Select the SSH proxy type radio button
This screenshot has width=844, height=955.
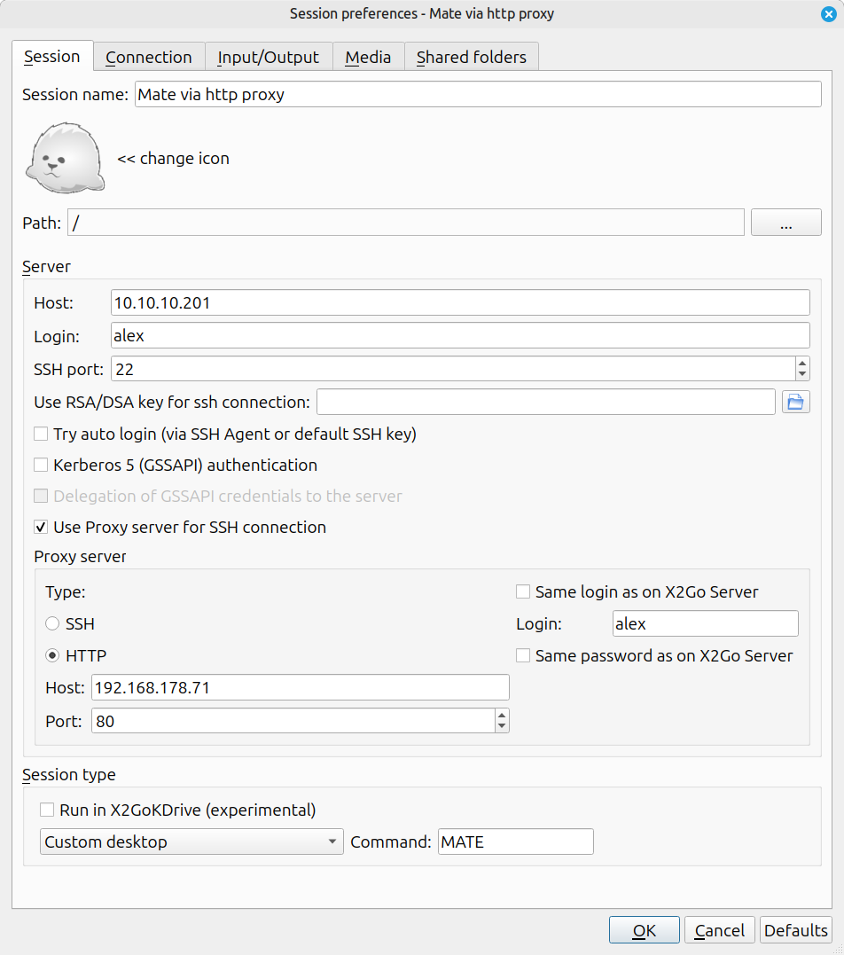click(x=52, y=623)
